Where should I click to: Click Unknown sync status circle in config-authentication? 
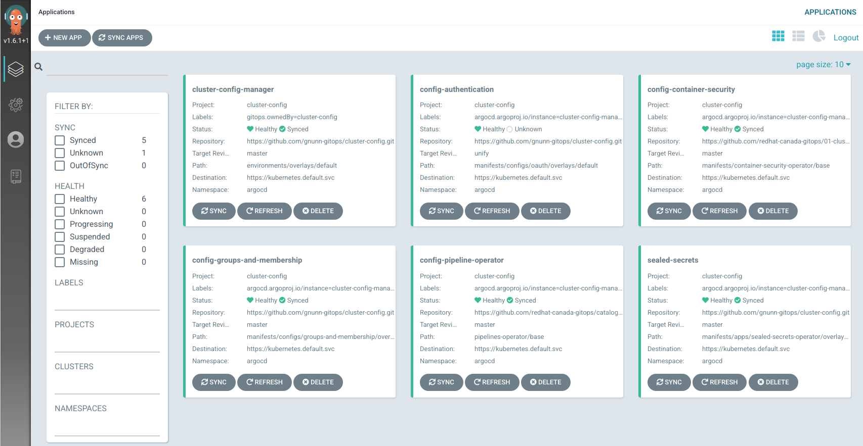(x=509, y=129)
